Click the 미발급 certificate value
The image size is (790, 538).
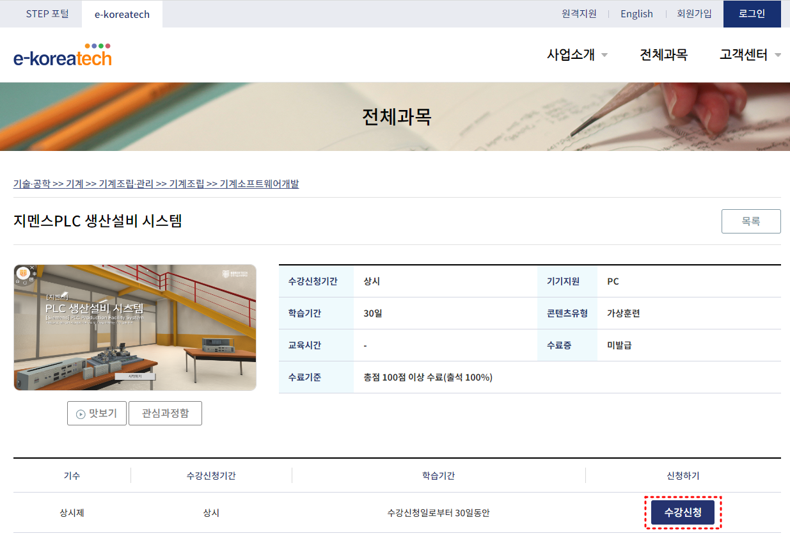point(619,345)
